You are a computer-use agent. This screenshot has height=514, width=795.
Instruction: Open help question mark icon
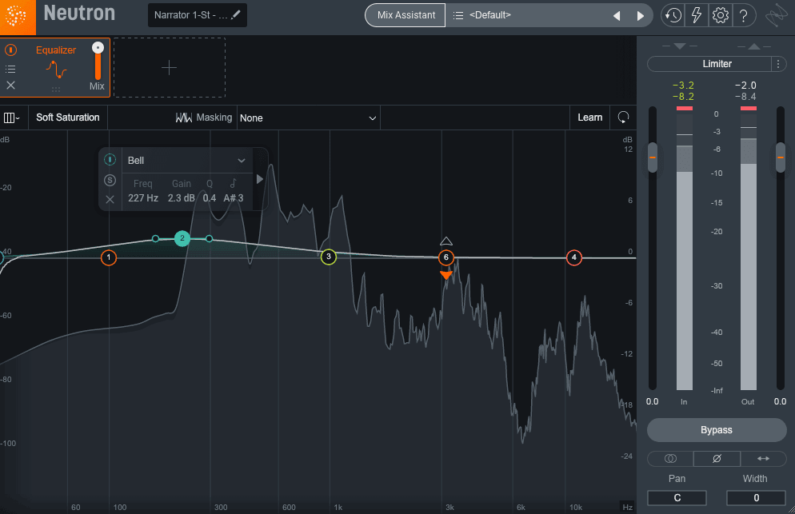click(743, 16)
